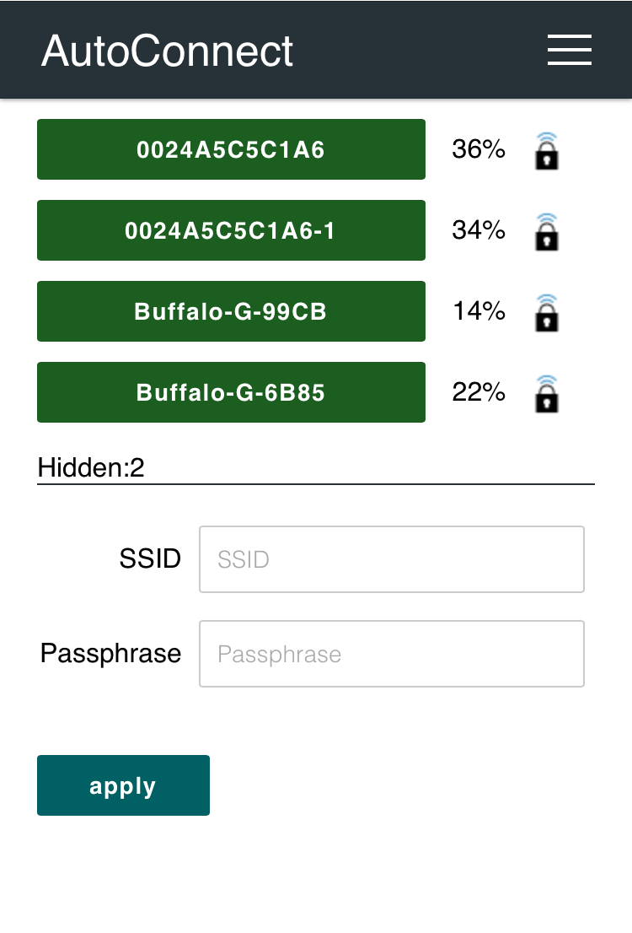Click the lock icon beside Buffalo-G-6B85
Screen dimensions: 632x933
point(546,394)
